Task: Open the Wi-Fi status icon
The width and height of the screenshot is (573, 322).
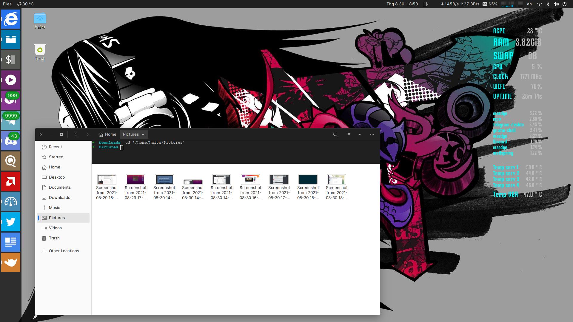Action: pos(540,4)
